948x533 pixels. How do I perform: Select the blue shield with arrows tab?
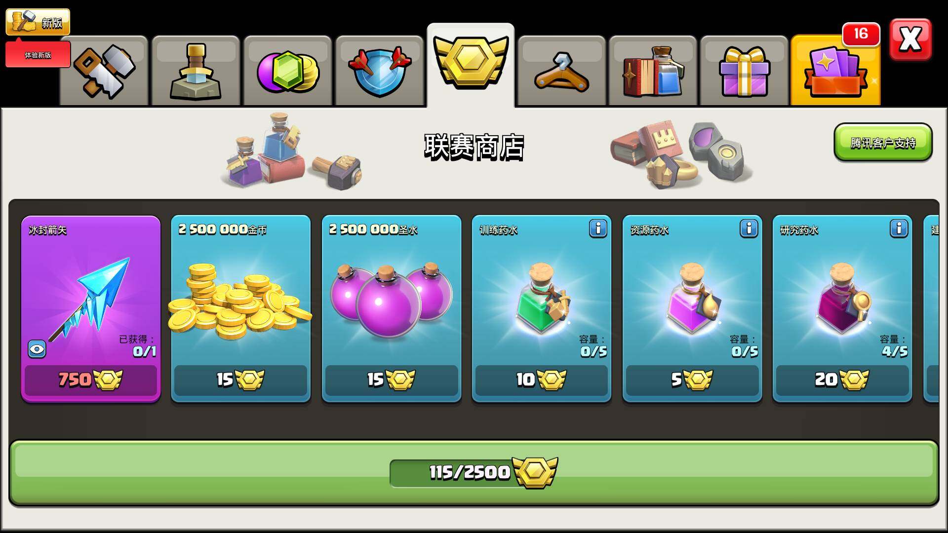pos(379,71)
